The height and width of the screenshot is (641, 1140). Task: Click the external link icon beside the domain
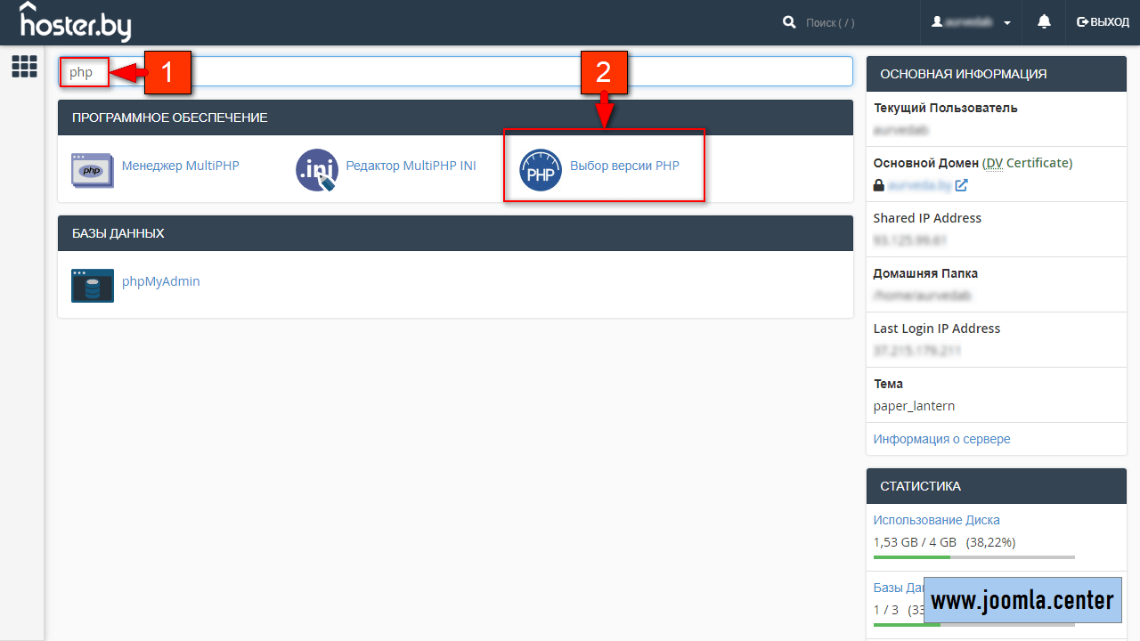[961, 185]
